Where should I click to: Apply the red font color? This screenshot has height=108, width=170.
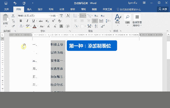coord(35,26)
